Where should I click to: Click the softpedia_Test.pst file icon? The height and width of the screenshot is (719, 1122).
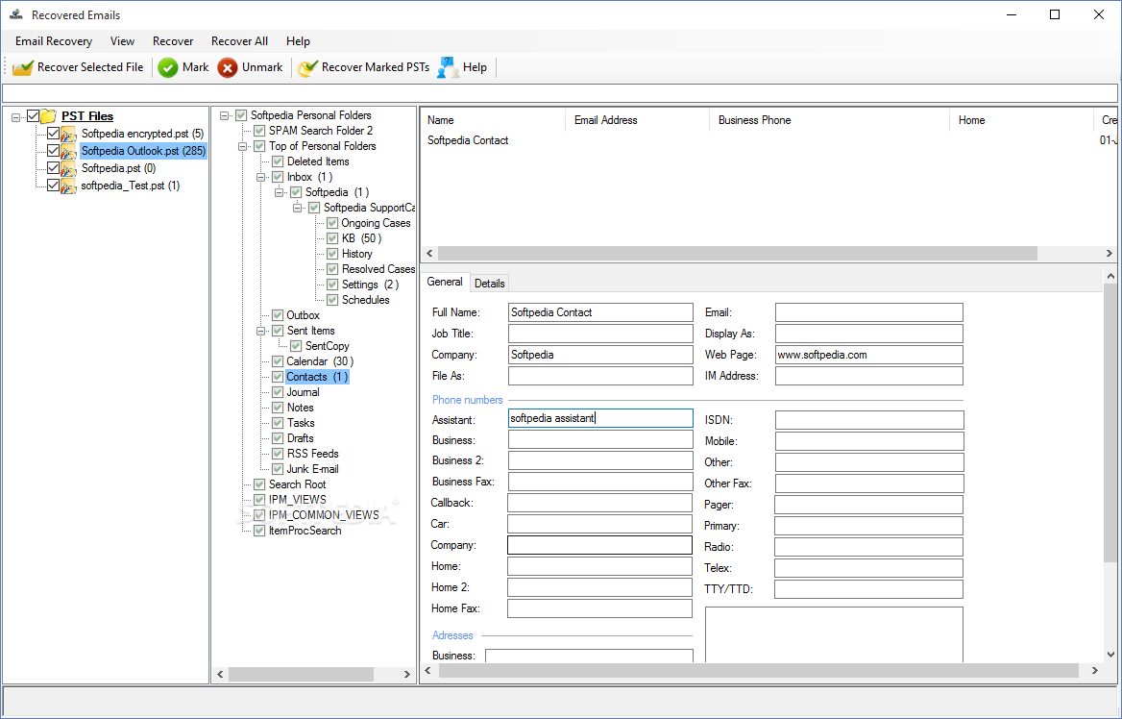69,186
